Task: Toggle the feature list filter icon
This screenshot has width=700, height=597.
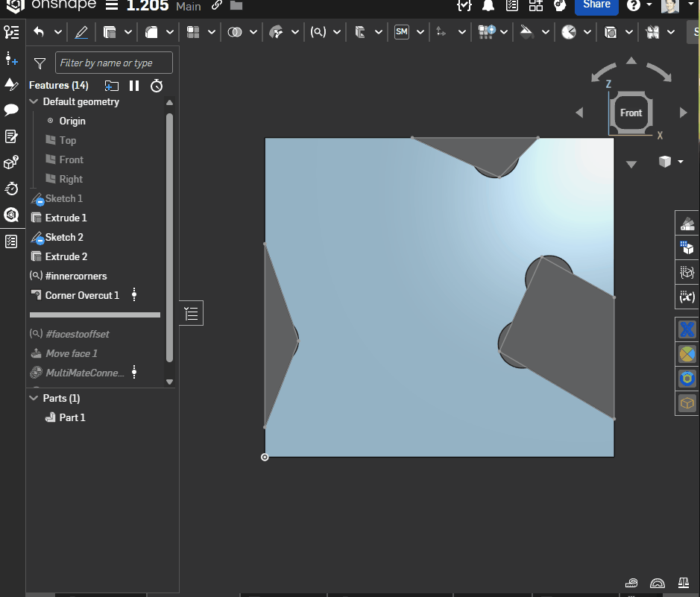Action: [40, 63]
